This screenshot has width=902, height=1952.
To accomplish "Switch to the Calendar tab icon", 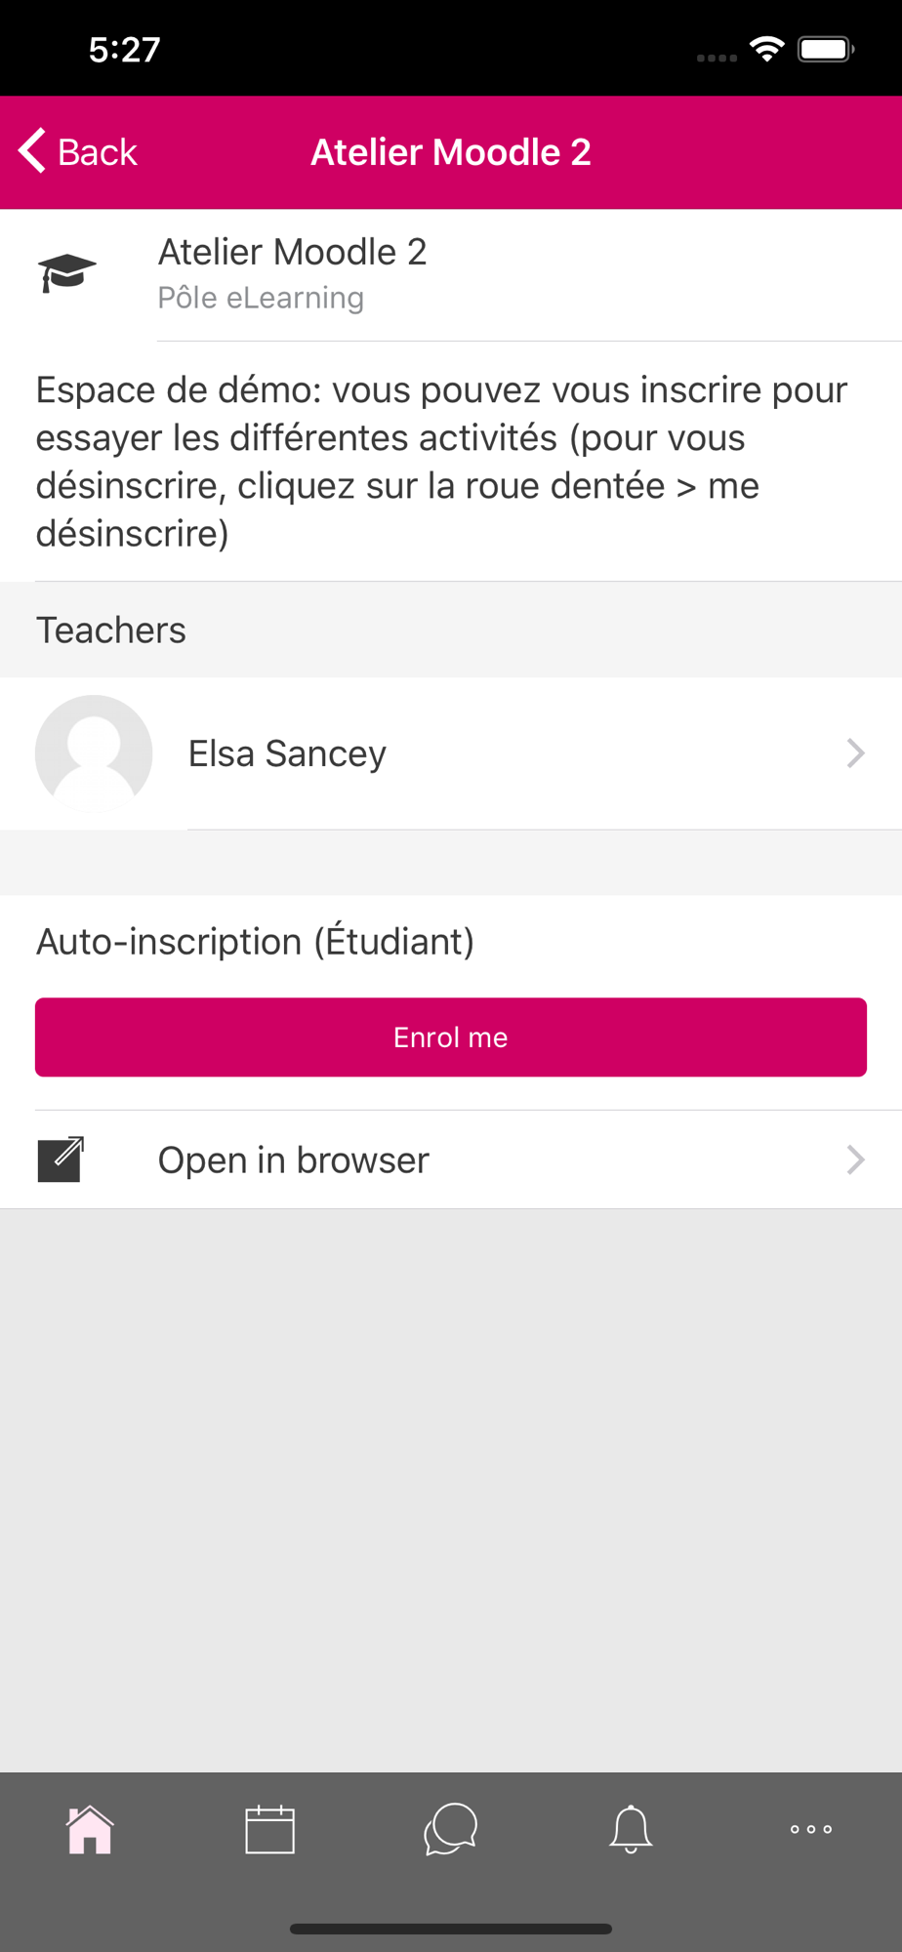I will [270, 1829].
